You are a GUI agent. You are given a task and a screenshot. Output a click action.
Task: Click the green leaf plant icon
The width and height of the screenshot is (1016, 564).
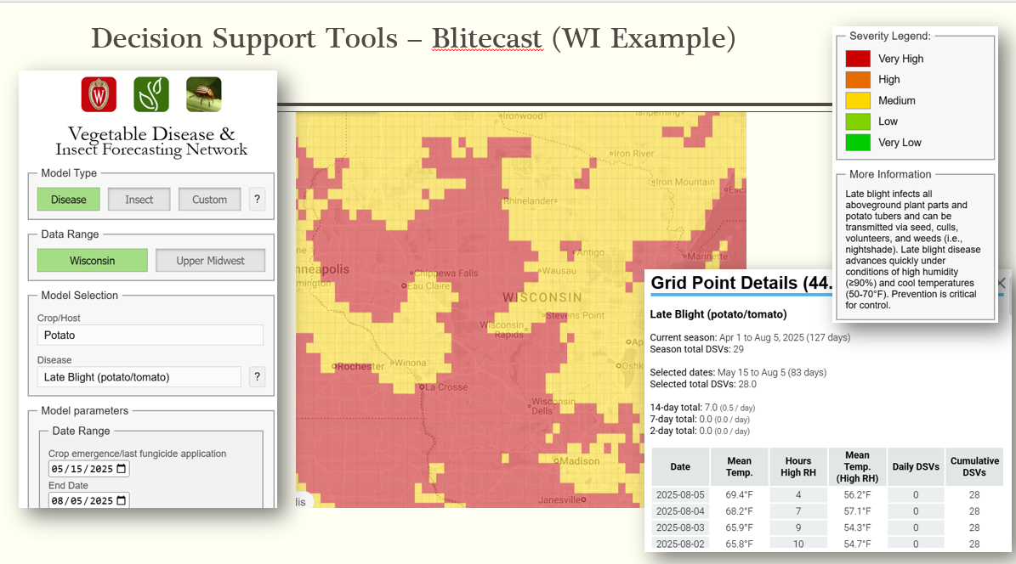[x=151, y=94]
